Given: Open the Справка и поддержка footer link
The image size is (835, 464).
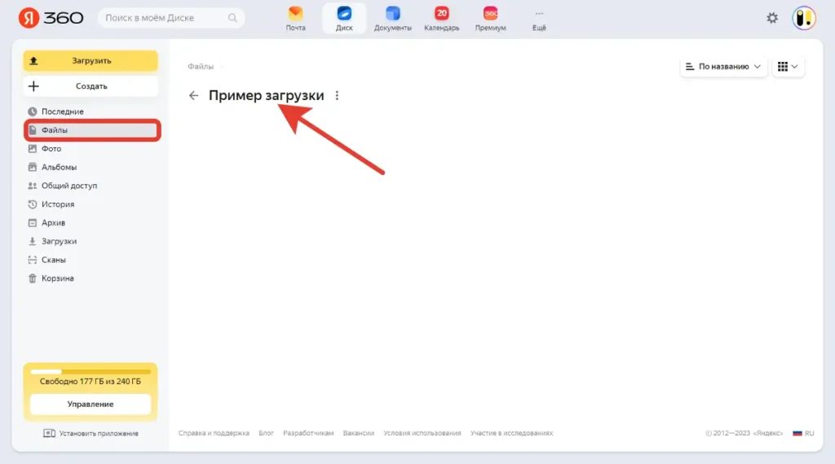Looking at the screenshot, I should [214, 433].
